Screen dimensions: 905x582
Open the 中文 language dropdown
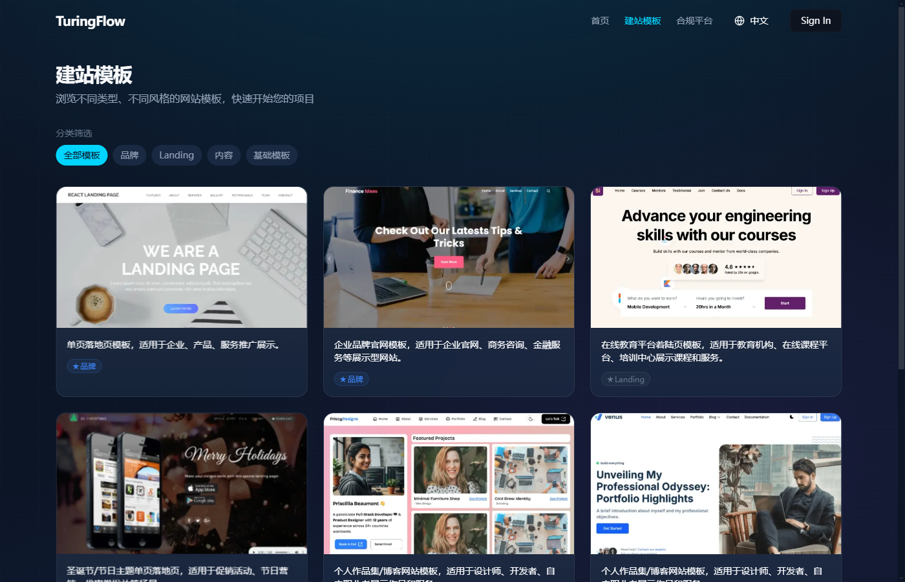click(x=758, y=21)
